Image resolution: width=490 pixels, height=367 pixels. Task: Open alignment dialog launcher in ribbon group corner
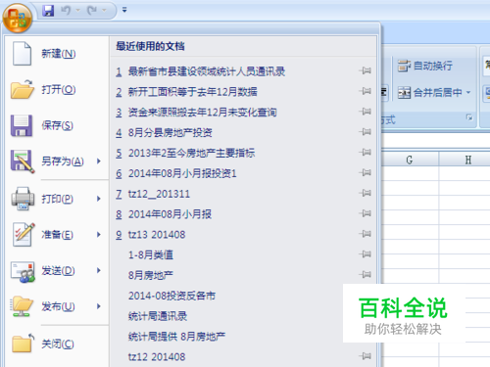(469, 117)
